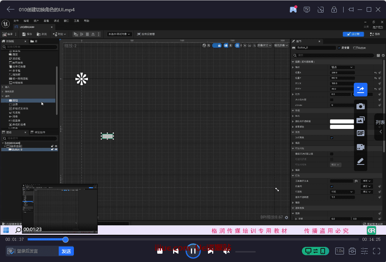This screenshot has width=386, height=262.
Task: Click the video record clip icon
Action: 360,147
